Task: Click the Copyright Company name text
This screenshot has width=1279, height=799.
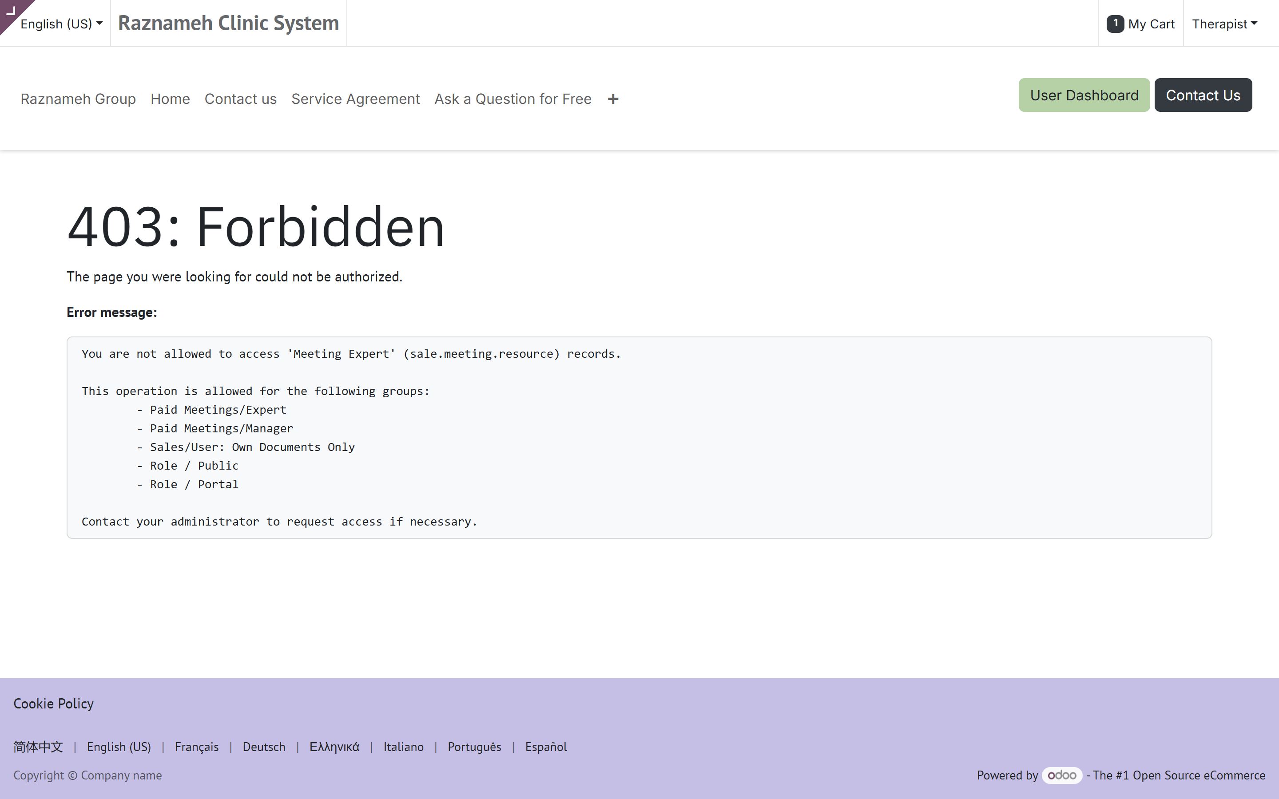Action: click(88, 775)
